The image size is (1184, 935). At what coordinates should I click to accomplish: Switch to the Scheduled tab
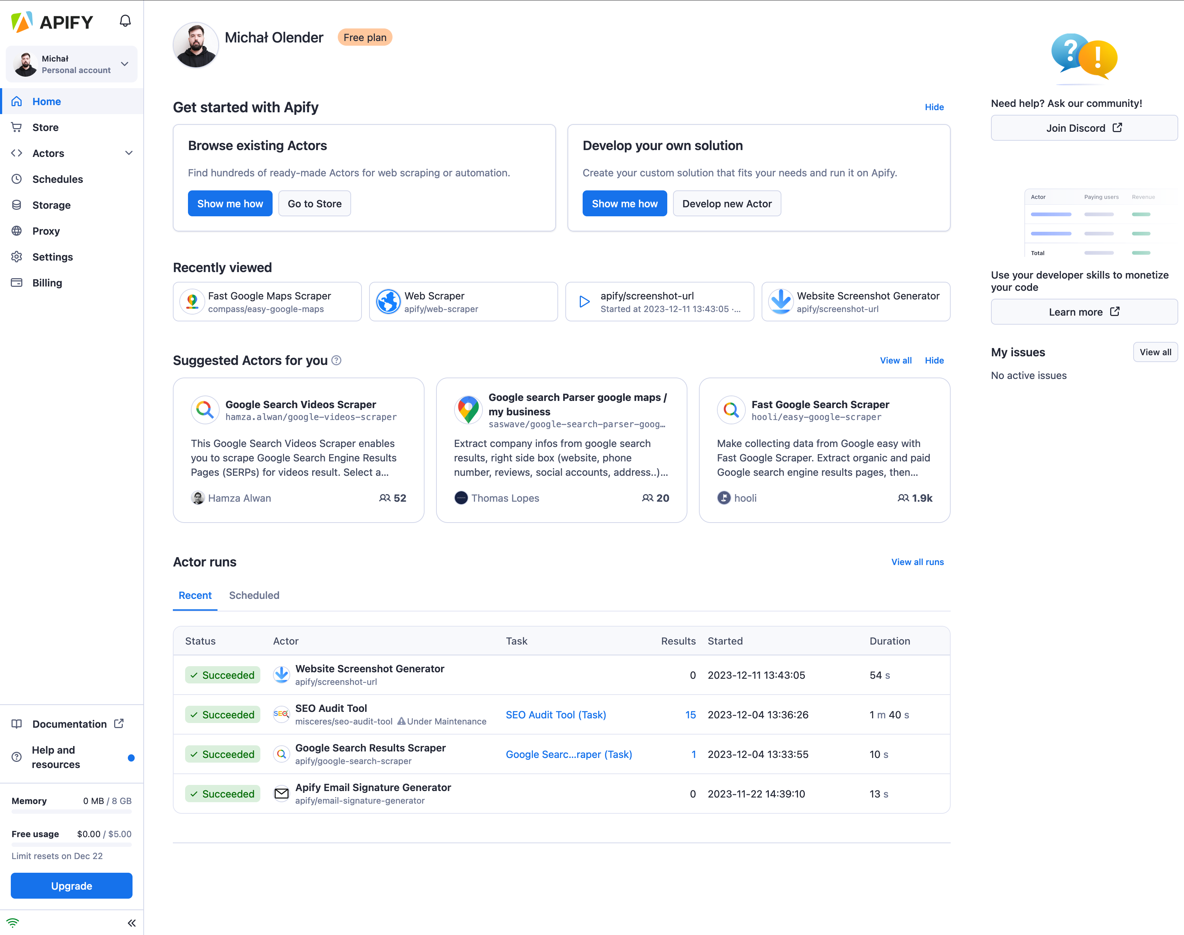pyautogui.click(x=254, y=596)
